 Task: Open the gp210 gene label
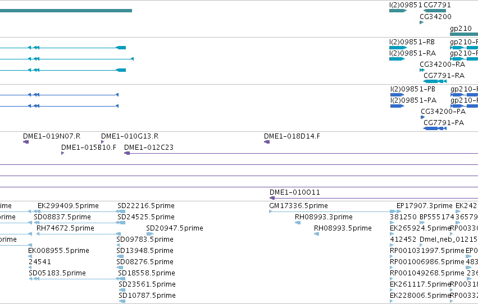tap(461, 29)
